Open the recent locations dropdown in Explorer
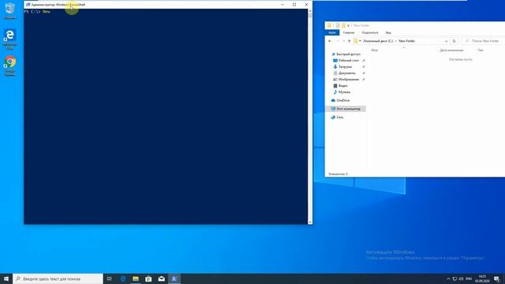505x284 pixels. point(344,41)
